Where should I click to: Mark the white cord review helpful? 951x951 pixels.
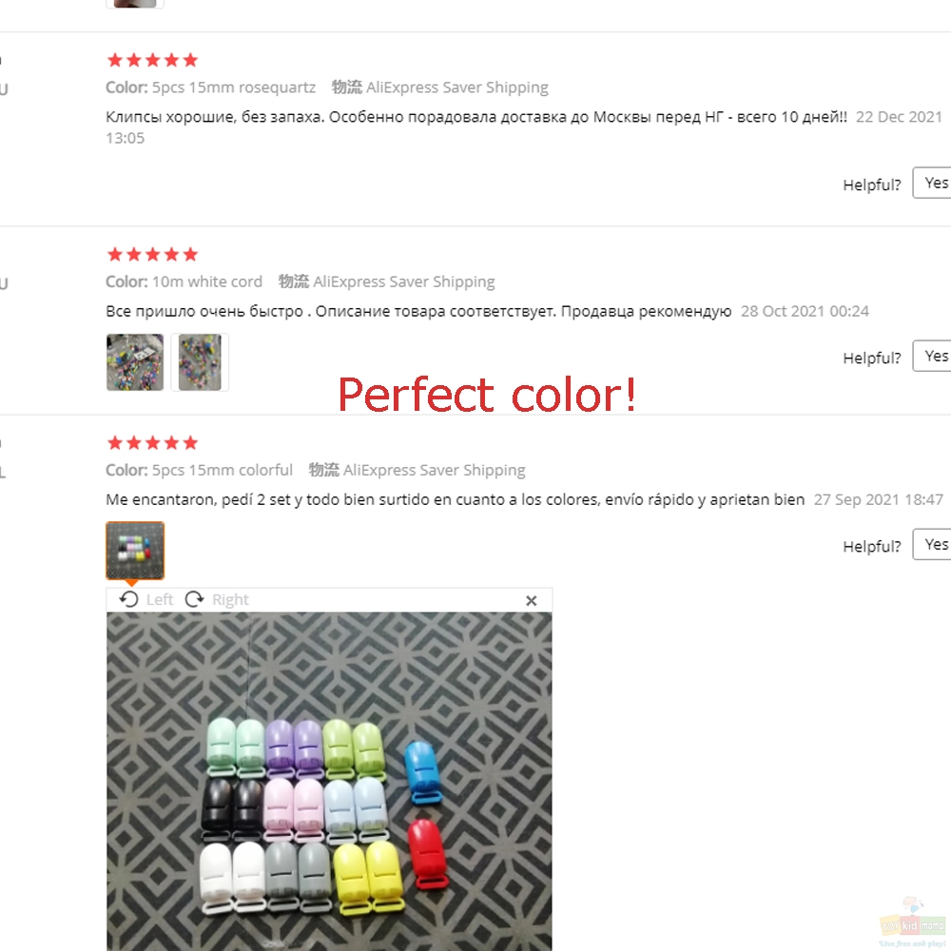click(932, 356)
